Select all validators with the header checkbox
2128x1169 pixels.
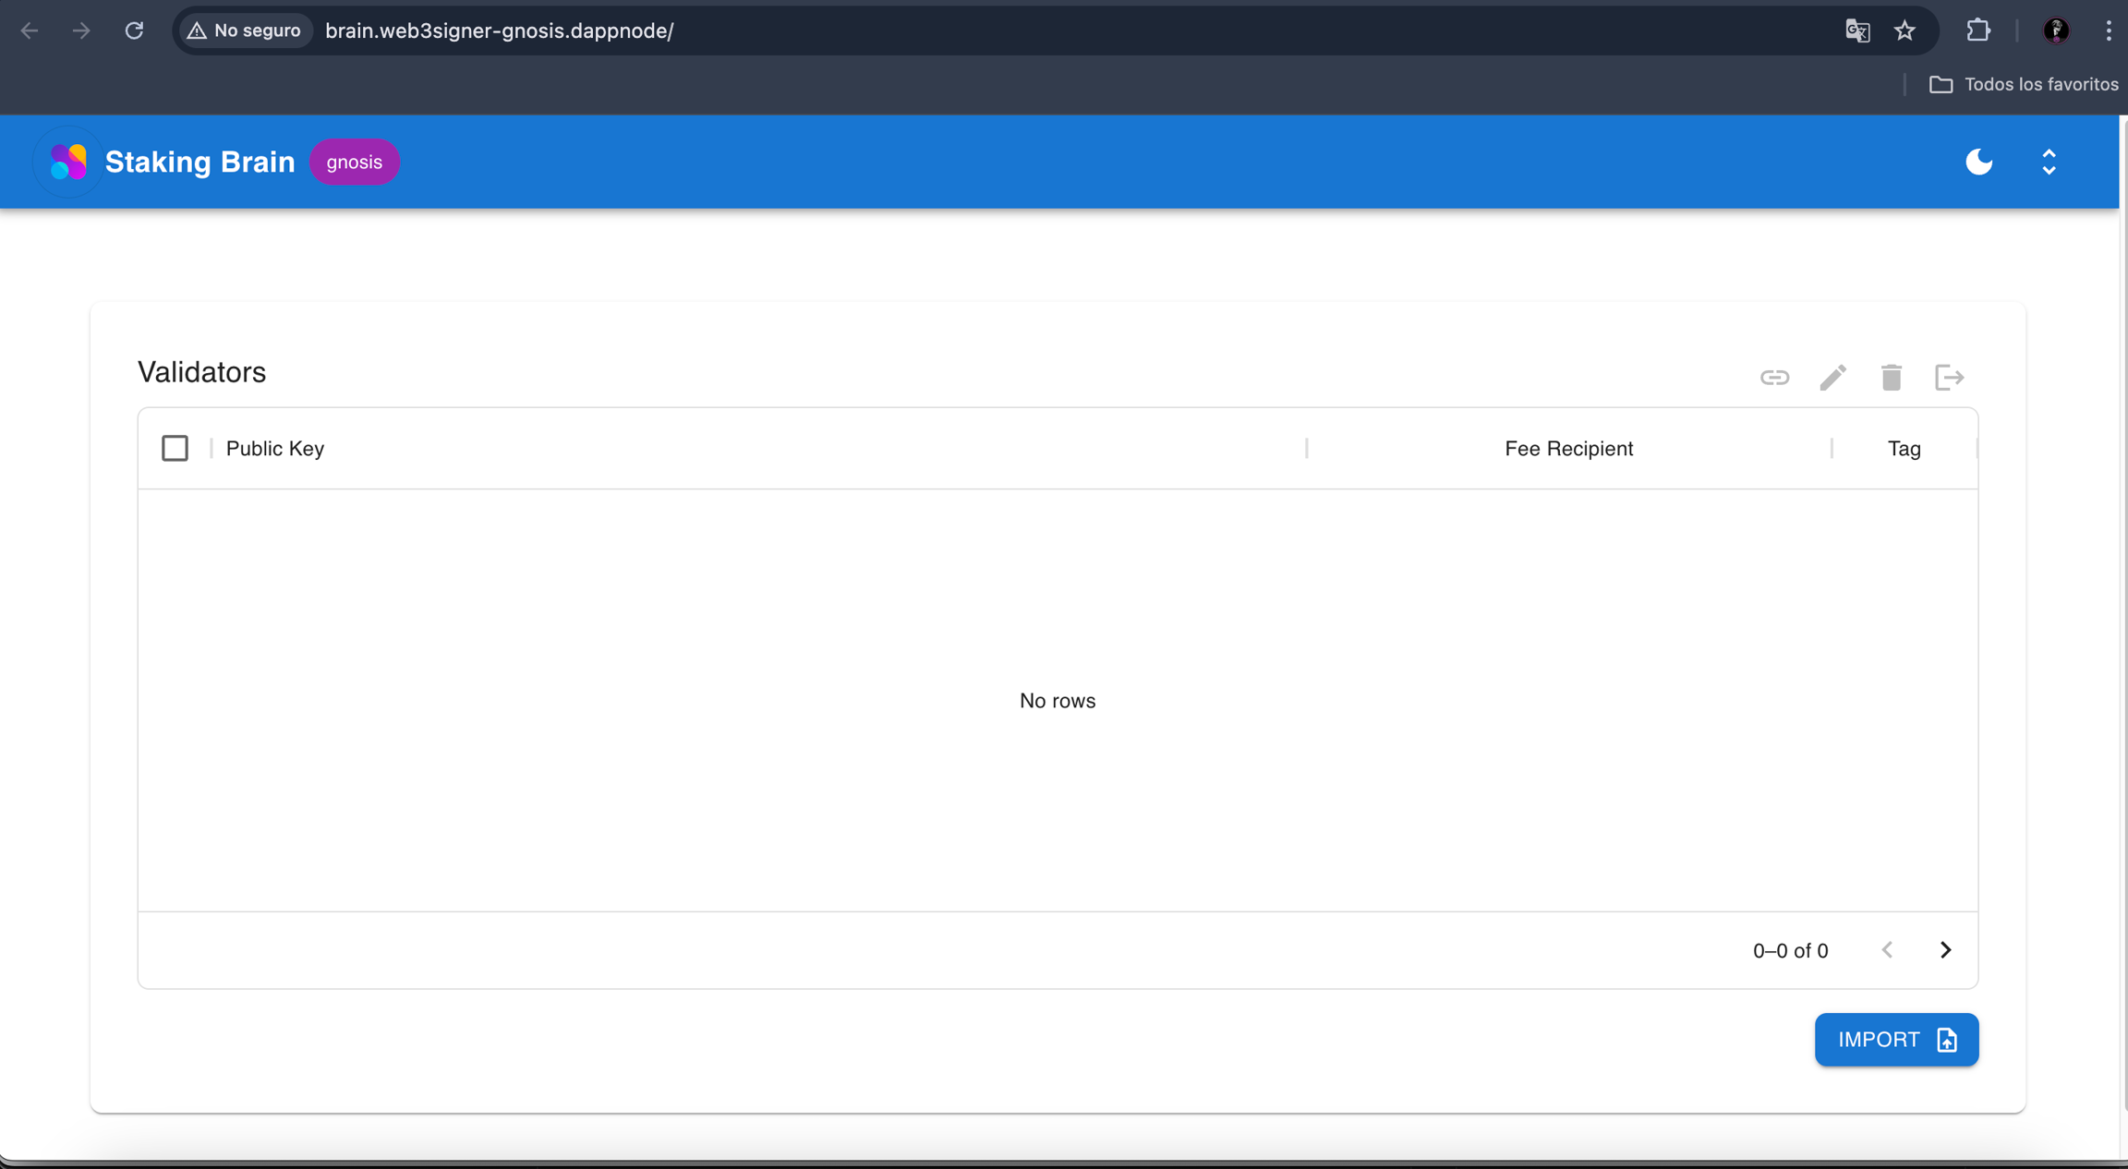(x=175, y=448)
